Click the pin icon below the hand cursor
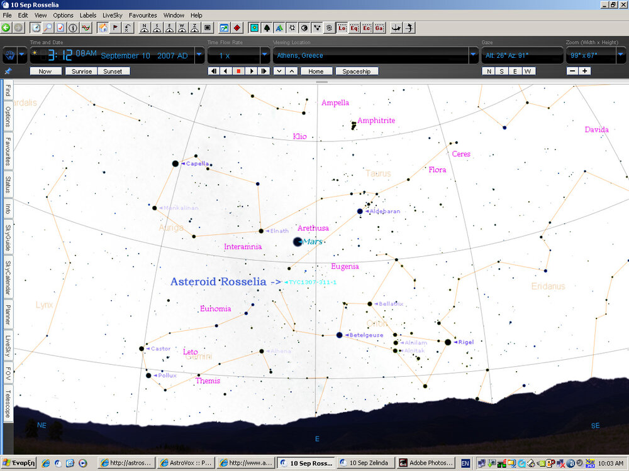Screen dimensions: 629x471 coord(8,71)
